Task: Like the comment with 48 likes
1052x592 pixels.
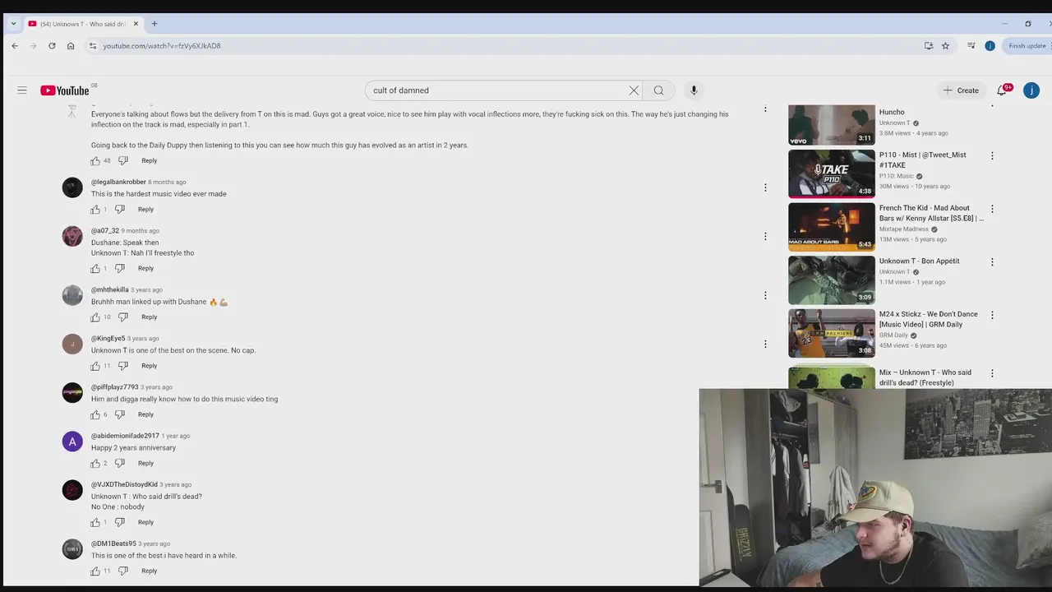Action: coord(95,160)
